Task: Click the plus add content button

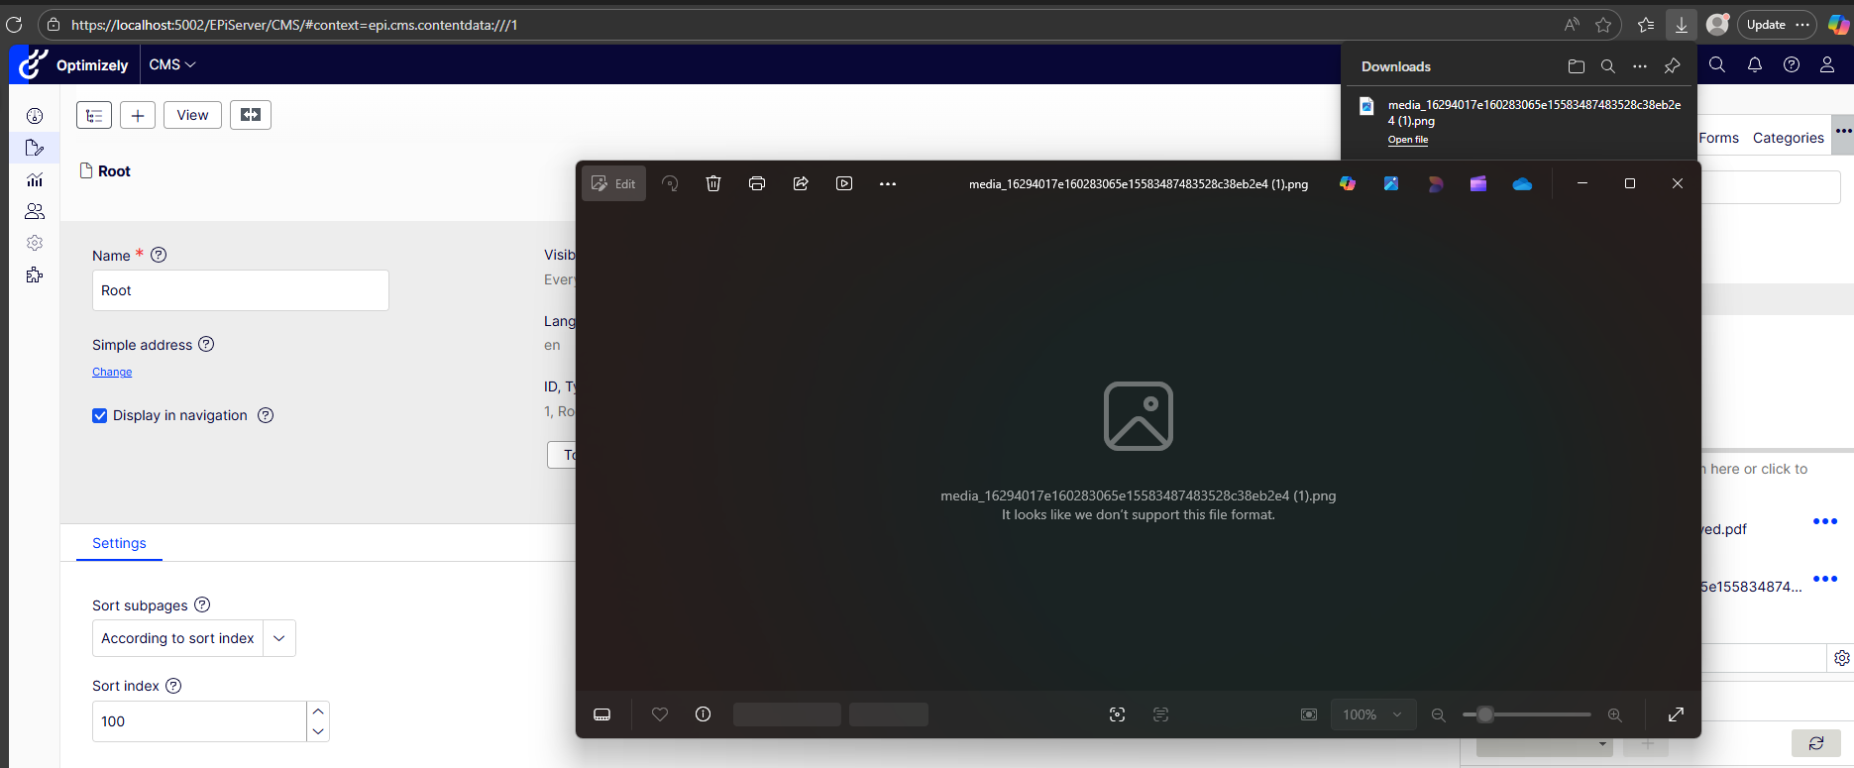Action: (138, 115)
